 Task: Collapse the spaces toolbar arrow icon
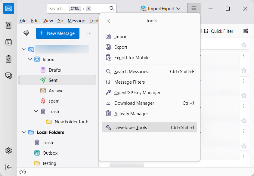[x=8, y=167]
